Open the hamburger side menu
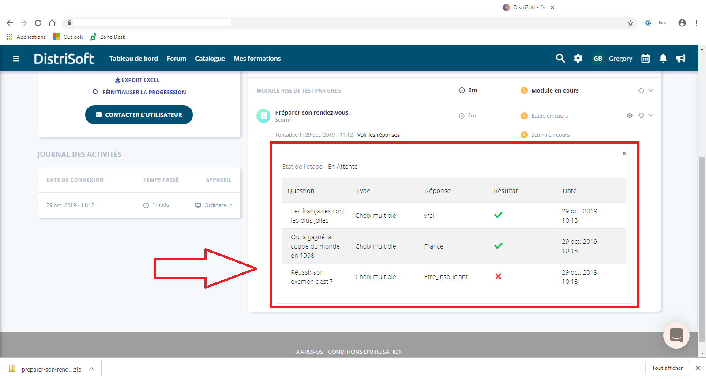This screenshot has width=706, height=379. (16, 59)
